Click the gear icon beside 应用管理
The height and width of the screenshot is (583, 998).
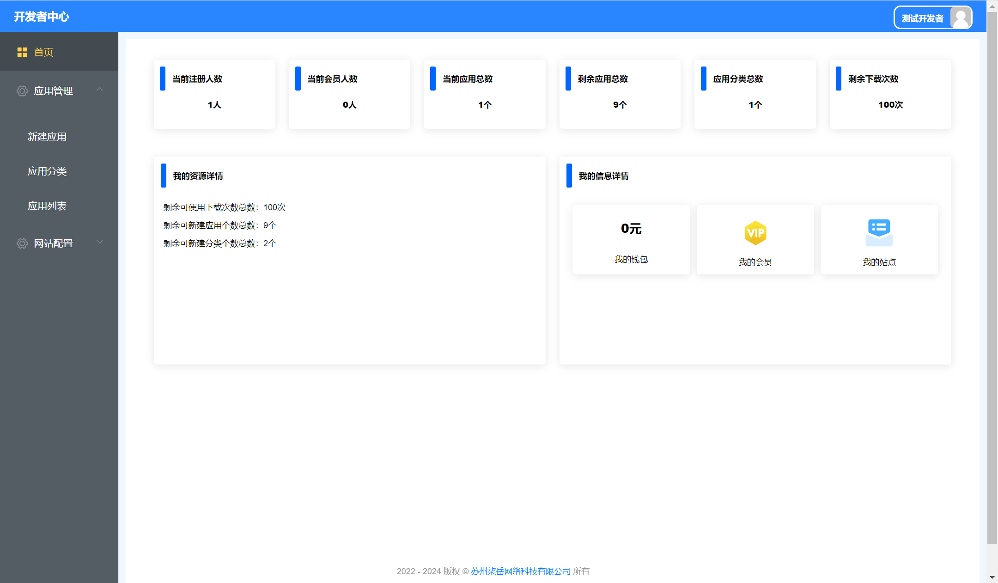(x=22, y=91)
